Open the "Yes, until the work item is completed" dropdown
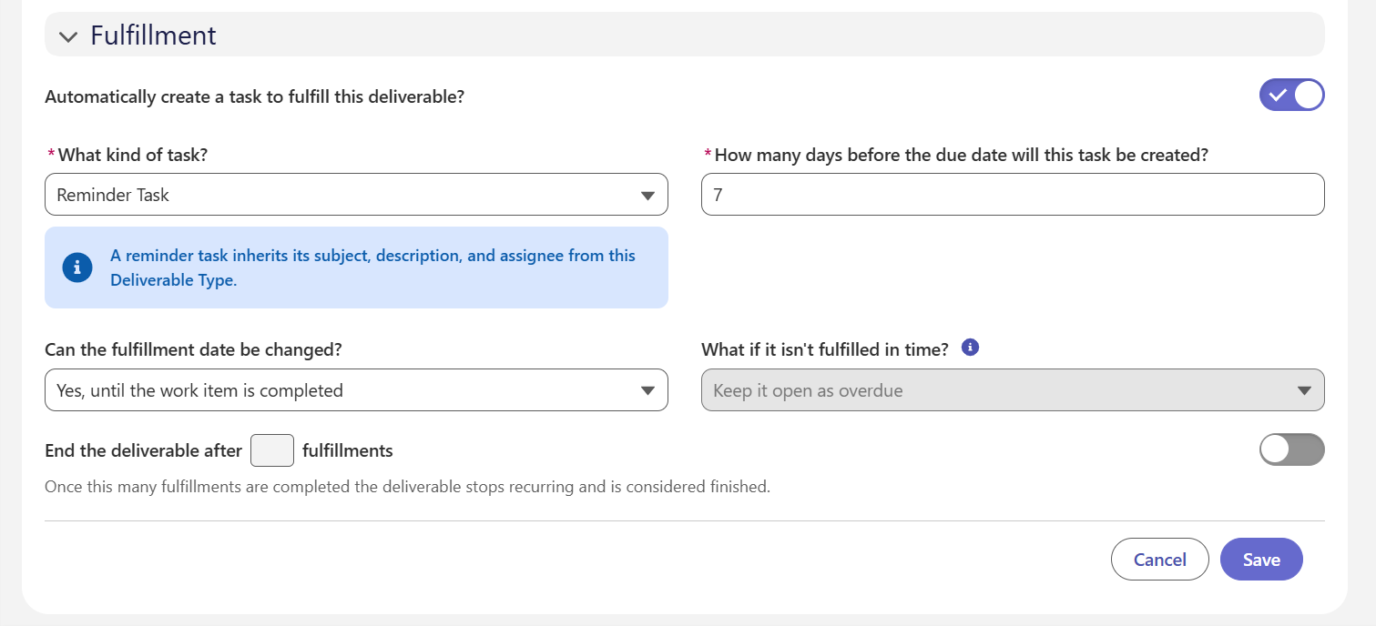The height and width of the screenshot is (626, 1376). click(356, 390)
